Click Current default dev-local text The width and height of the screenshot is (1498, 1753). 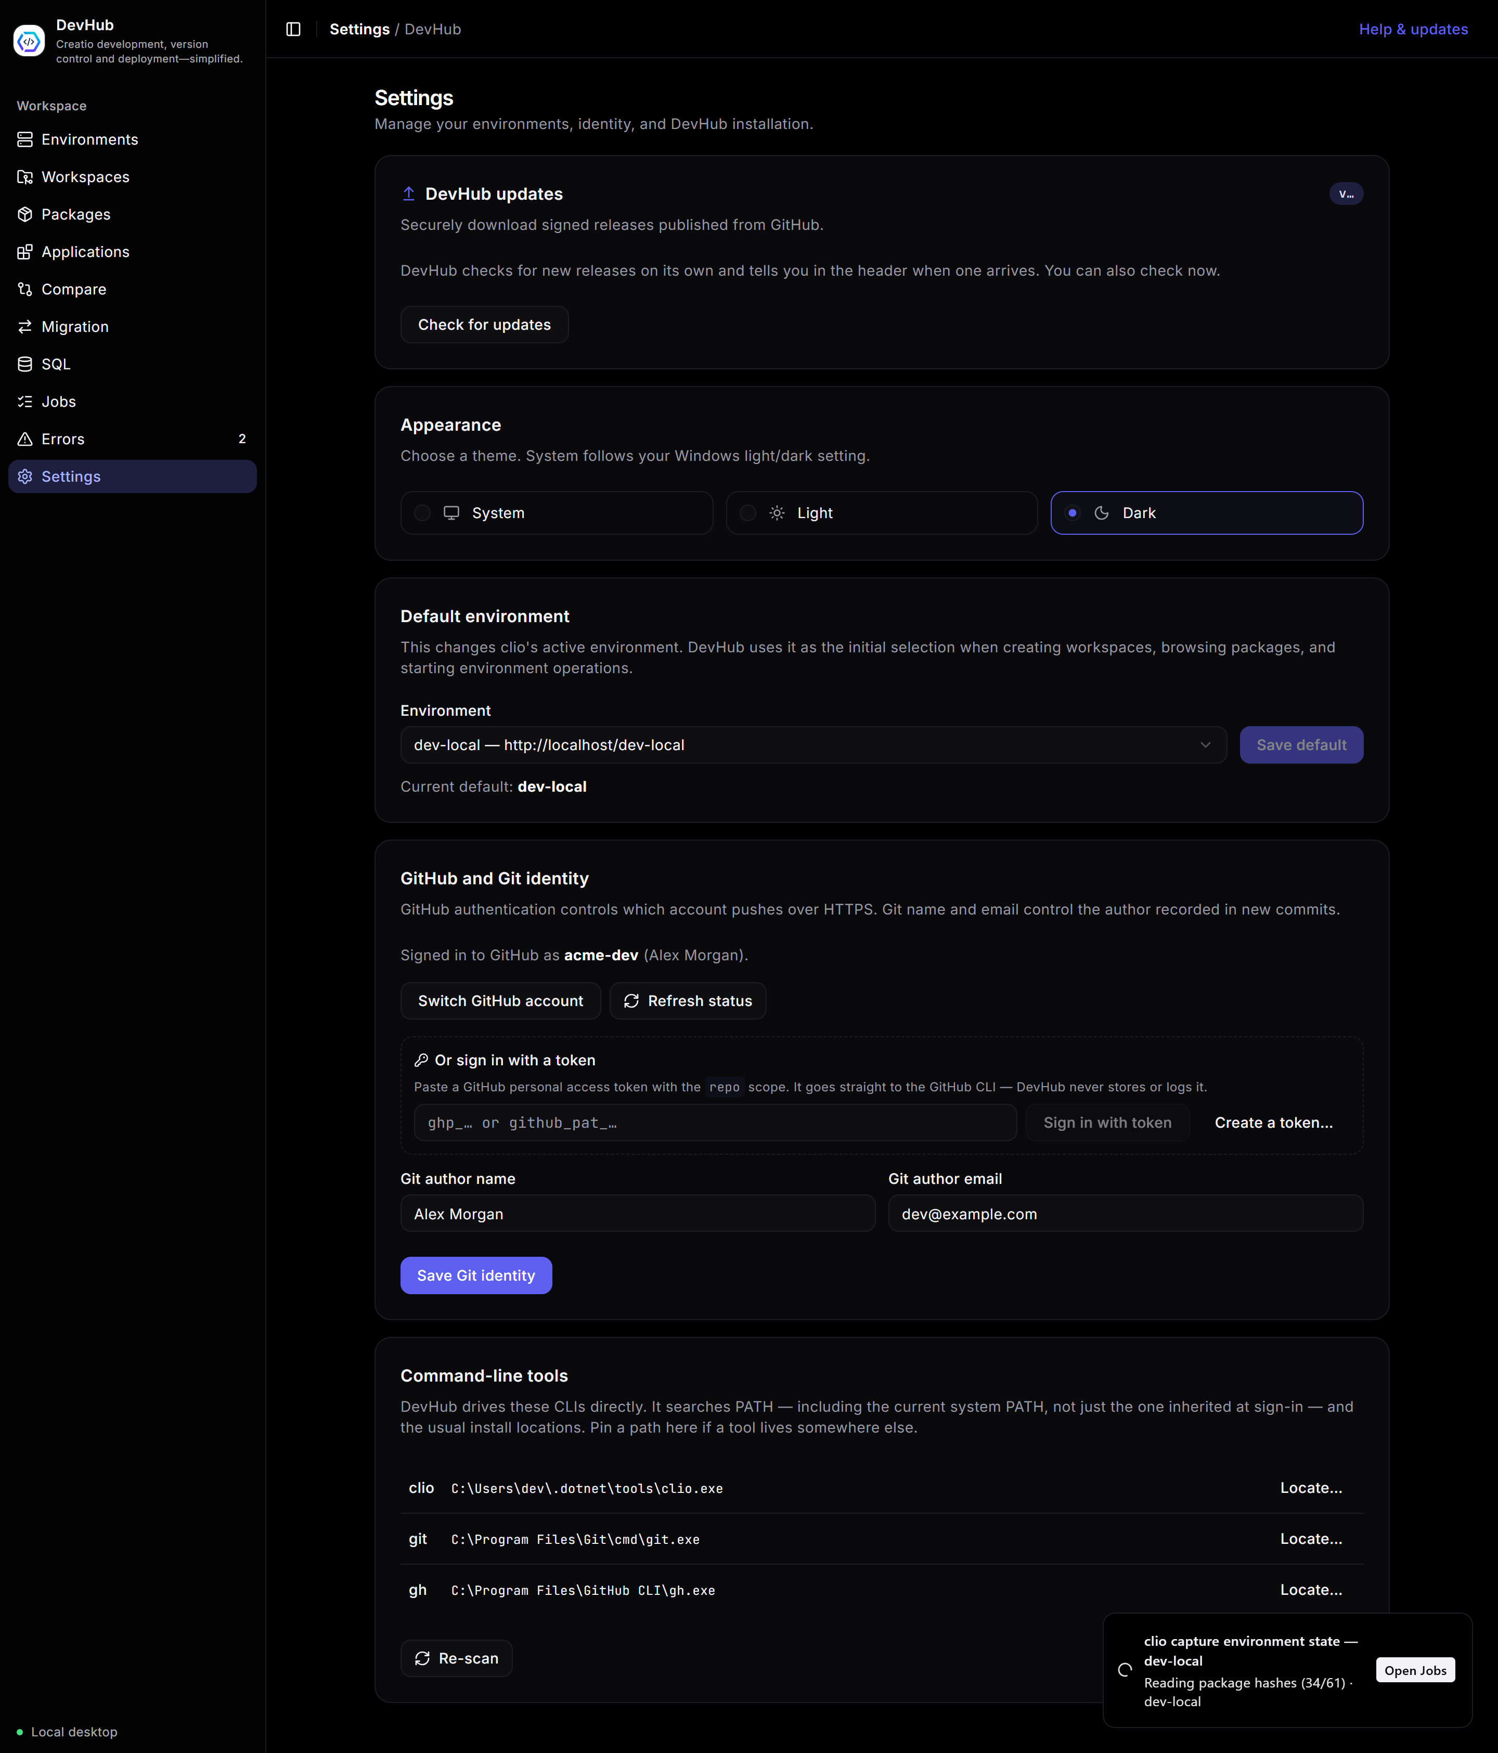(x=493, y=787)
